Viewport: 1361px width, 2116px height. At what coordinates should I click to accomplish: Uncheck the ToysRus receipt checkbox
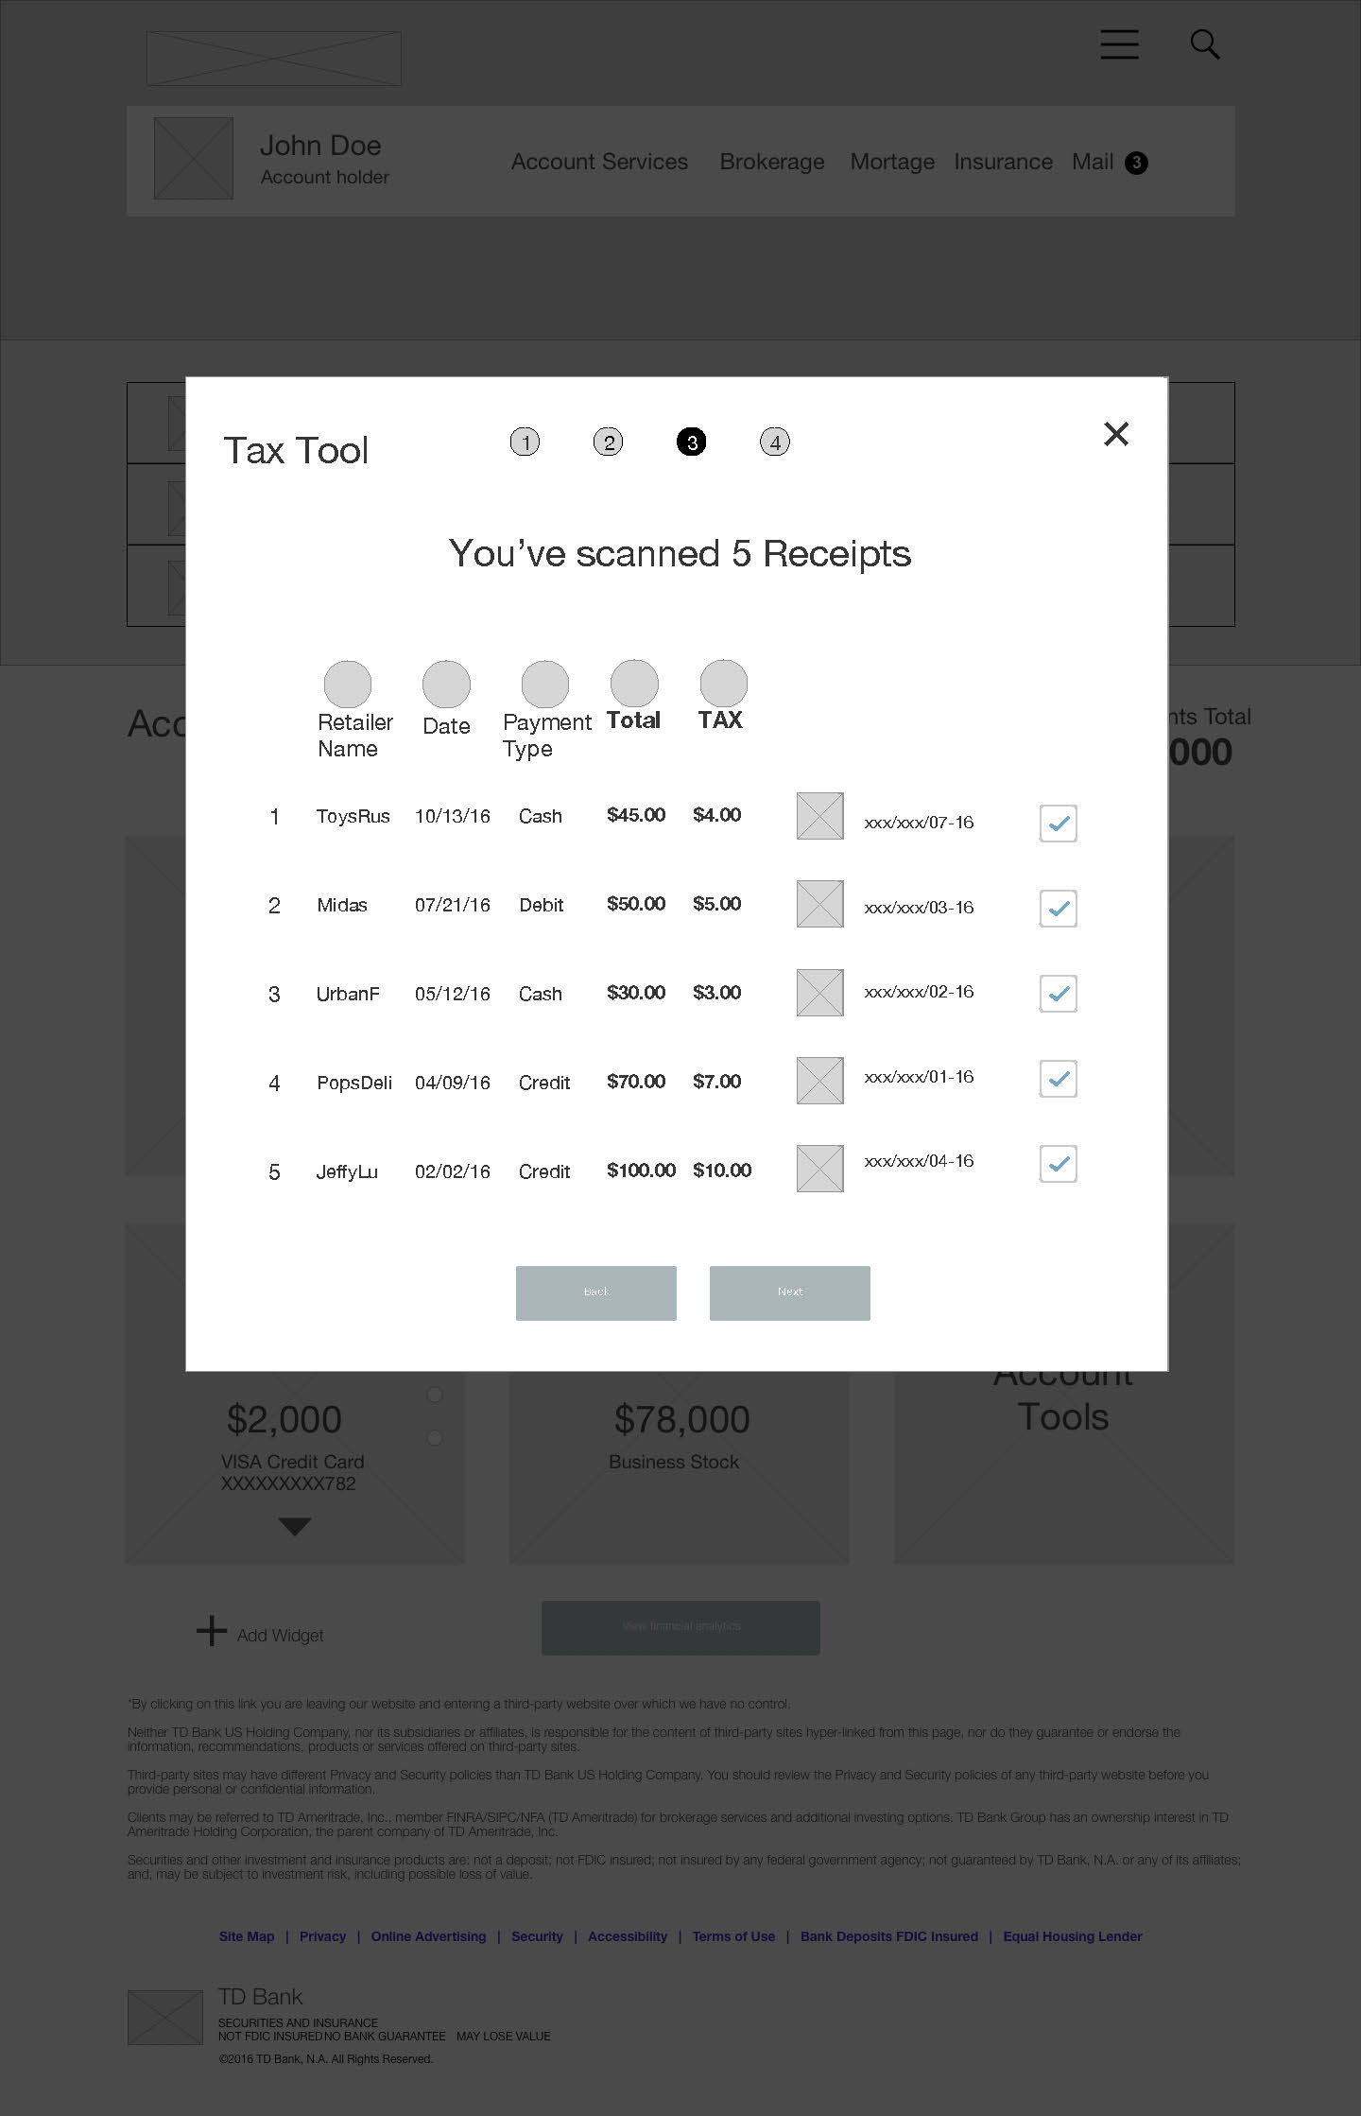pos(1058,823)
